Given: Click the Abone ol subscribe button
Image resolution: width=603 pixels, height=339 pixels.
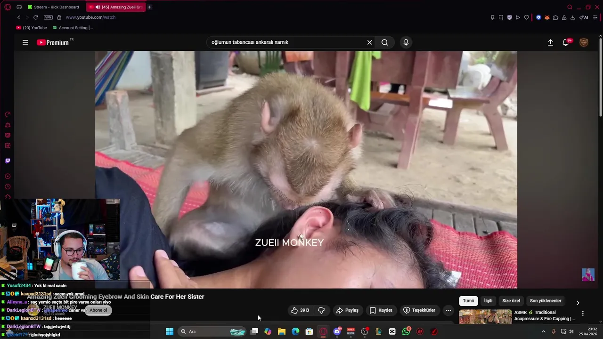Looking at the screenshot, I should (98, 310).
